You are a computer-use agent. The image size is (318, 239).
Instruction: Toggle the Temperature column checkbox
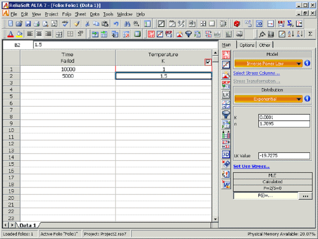pyautogui.click(x=208, y=62)
